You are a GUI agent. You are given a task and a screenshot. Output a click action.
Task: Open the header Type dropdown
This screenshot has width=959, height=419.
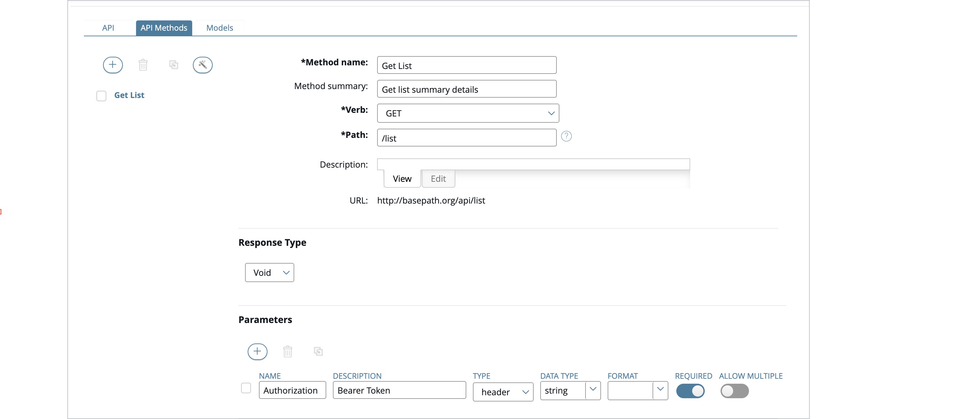[503, 392]
